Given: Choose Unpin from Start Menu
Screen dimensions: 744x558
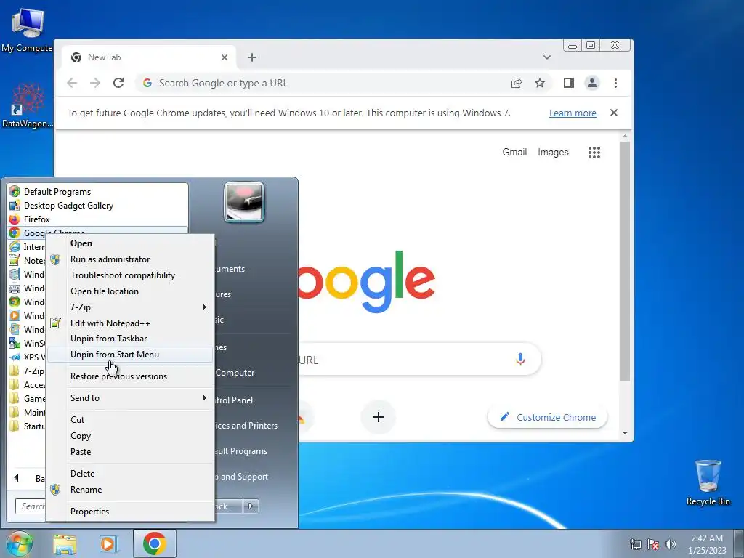Looking at the screenshot, I should (131, 355).
